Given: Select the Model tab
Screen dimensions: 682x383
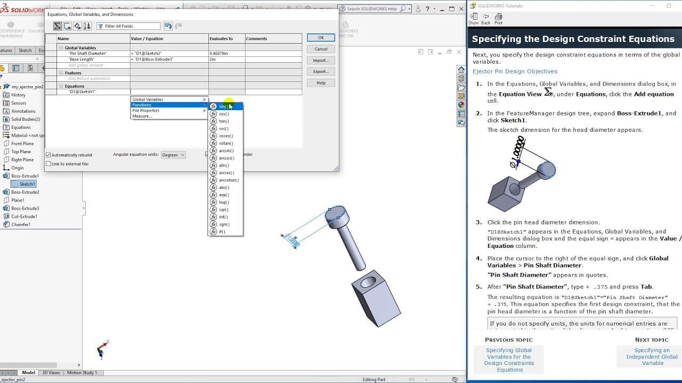Looking at the screenshot, I should (28, 373).
